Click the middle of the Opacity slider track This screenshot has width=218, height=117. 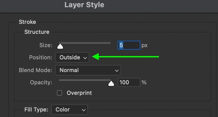85,80
